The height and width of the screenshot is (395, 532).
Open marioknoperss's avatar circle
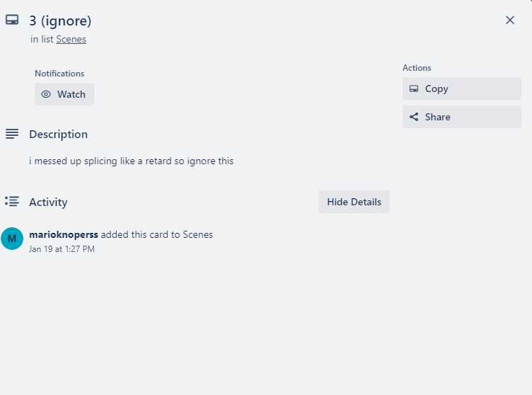click(12, 239)
